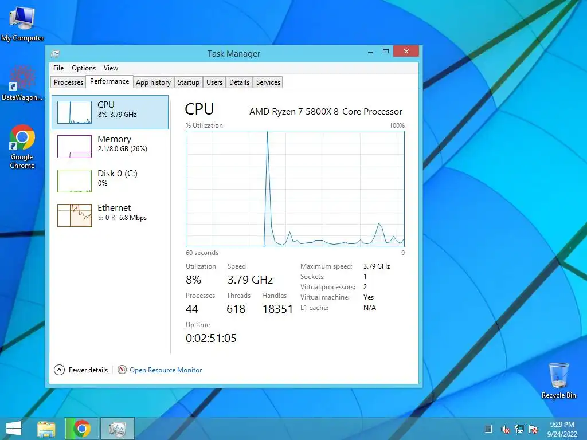Select the Memory mini graph thumbnail
Viewport: 587px width, 440px height.
click(74, 147)
